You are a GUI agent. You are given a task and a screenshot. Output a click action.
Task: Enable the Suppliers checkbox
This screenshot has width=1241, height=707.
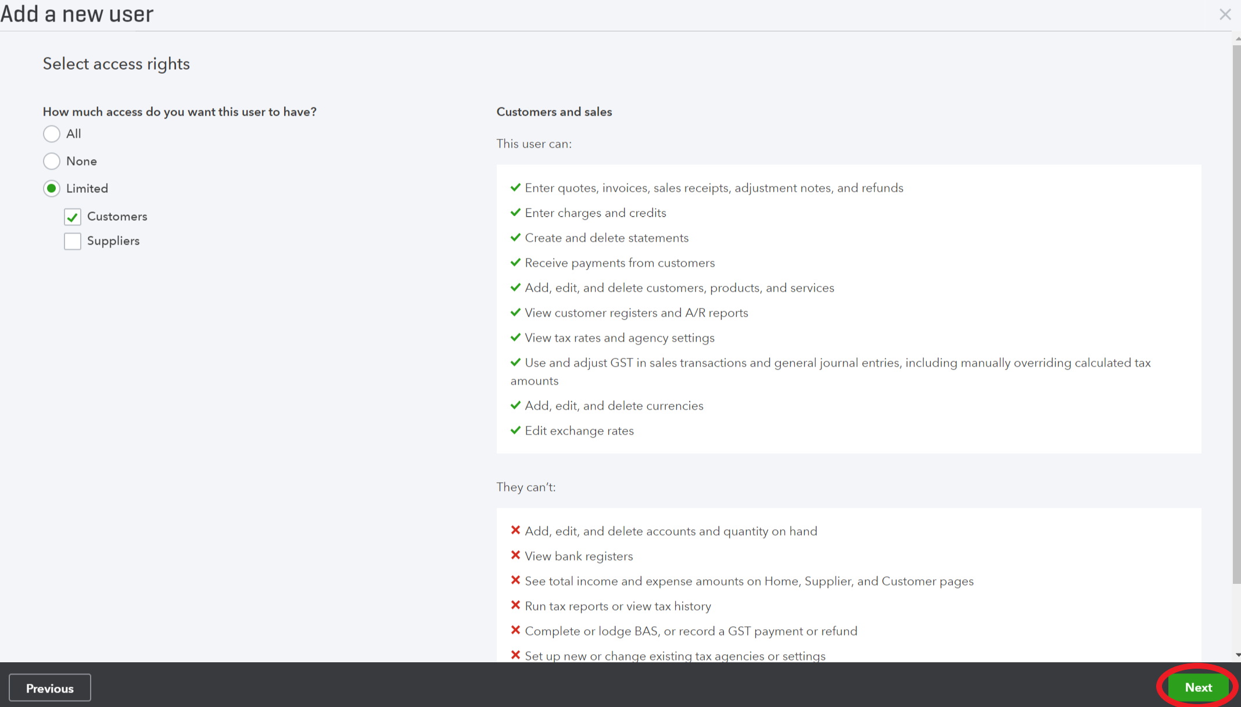pyautogui.click(x=72, y=241)
